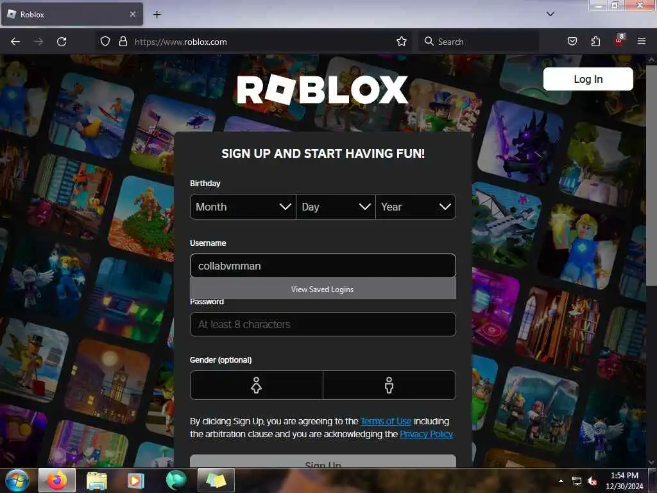Click the muted volume tray icon
Image resolution: width=657 pixels, height=493 pixels.
click(x=592, y=481)
